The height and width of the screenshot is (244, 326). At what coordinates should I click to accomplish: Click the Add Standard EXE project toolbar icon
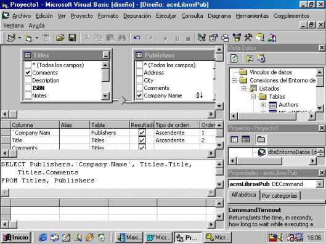(x=12, y=38)
